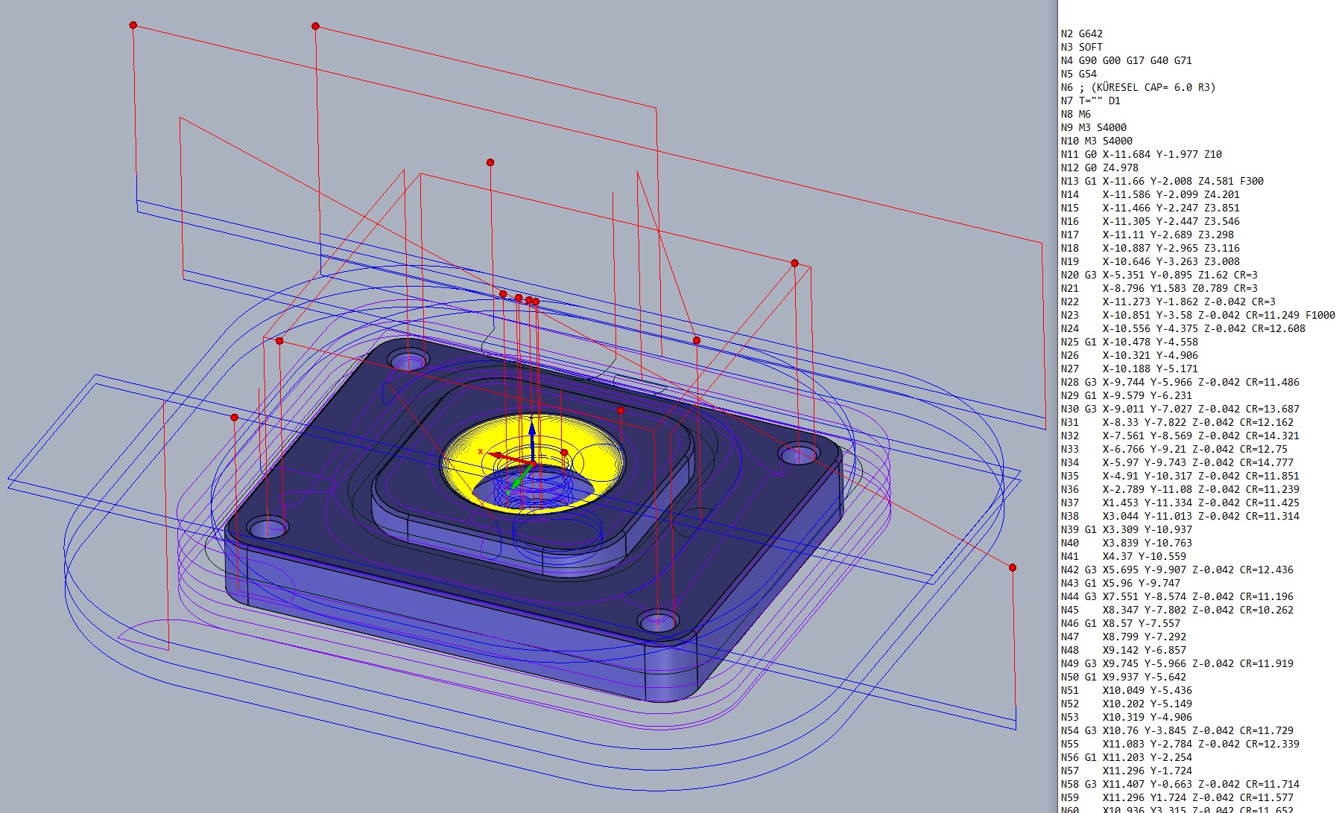The height and width of the screenshot is (813, 1339).
Task: Select line "N39 G1 X3.309 Y-10.937"
Action: pos(1127,529)
